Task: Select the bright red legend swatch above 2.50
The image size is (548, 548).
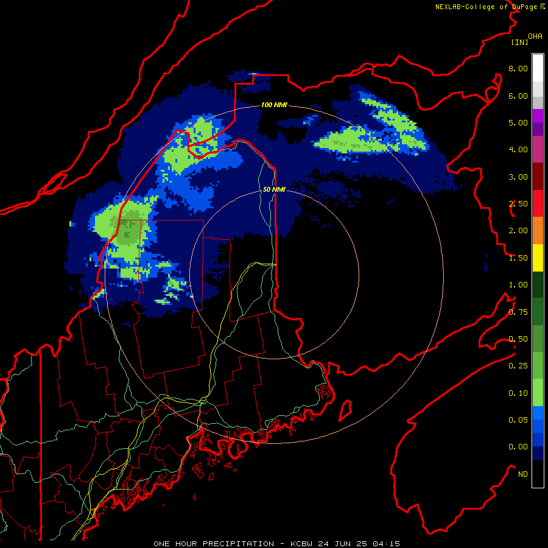Action: tap(538, 203)
